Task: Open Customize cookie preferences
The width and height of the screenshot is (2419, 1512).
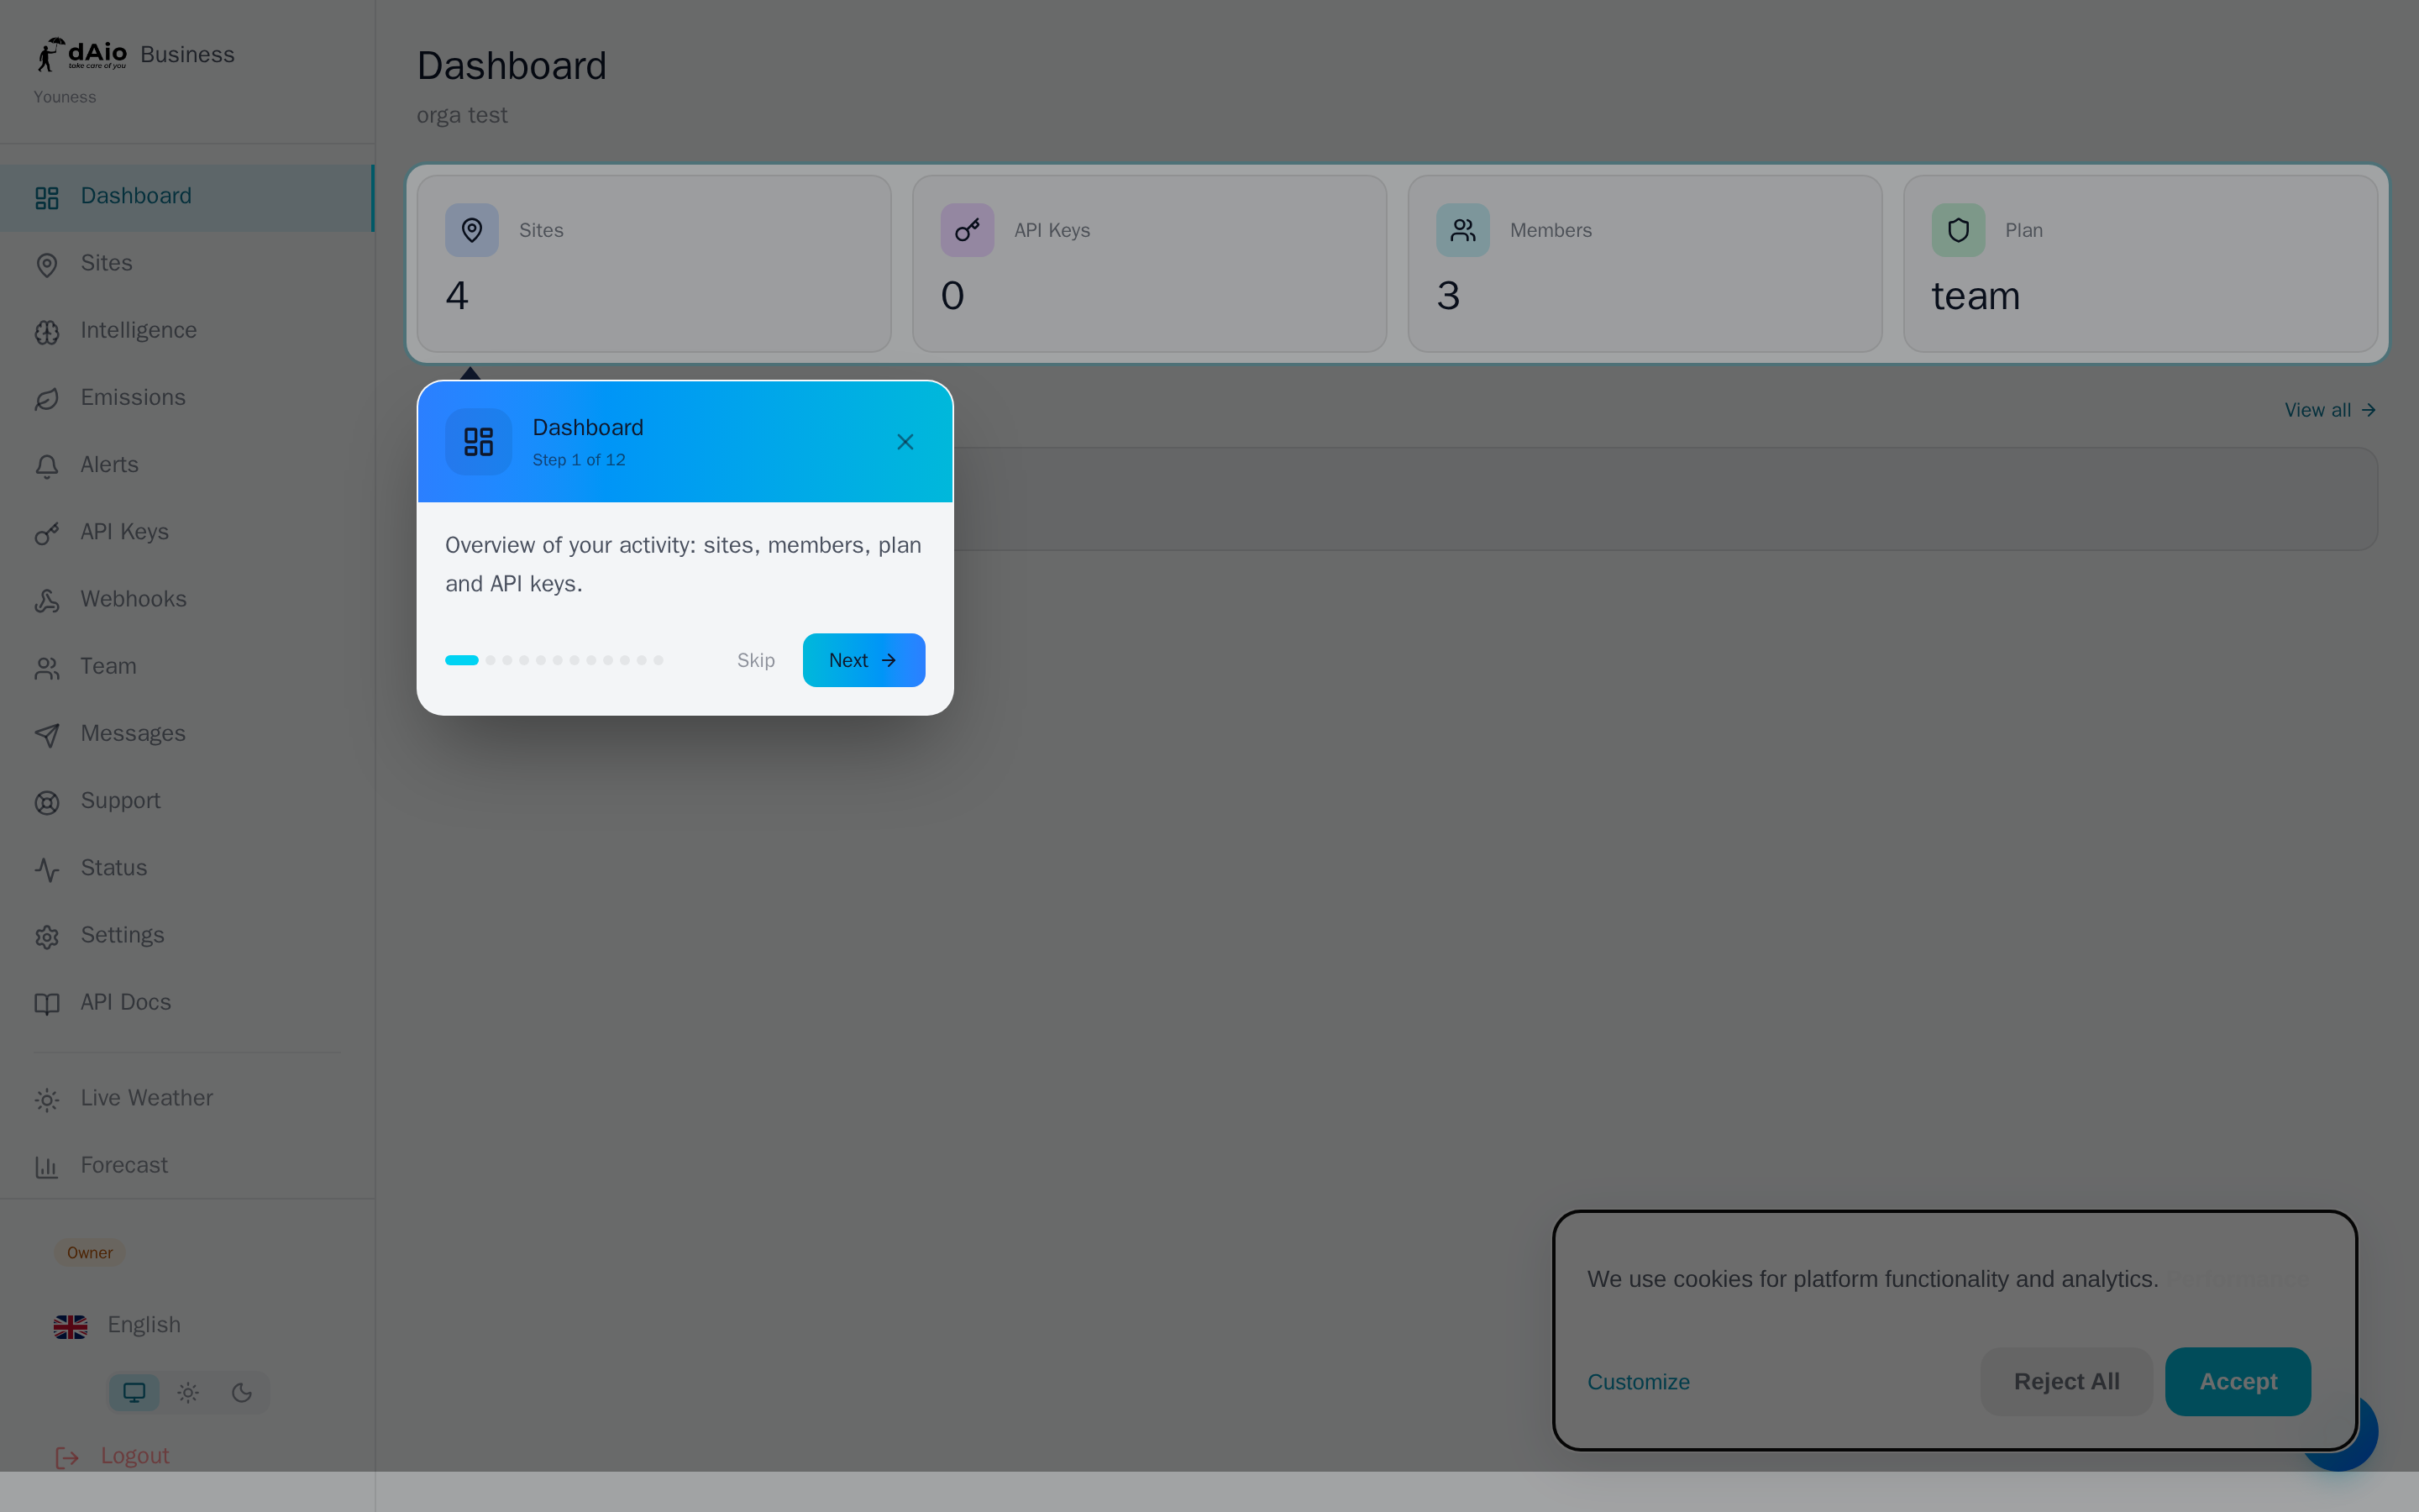Action: [1639, 1382]
